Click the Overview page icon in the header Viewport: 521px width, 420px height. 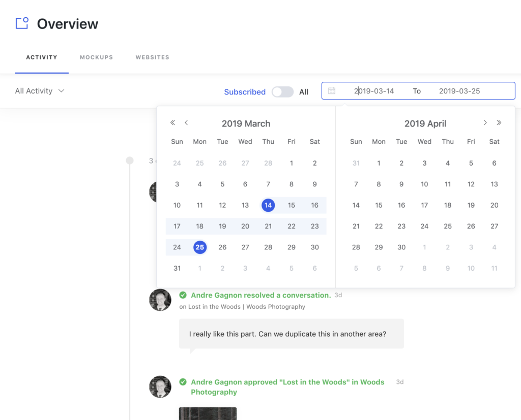[x=21, y=23]
